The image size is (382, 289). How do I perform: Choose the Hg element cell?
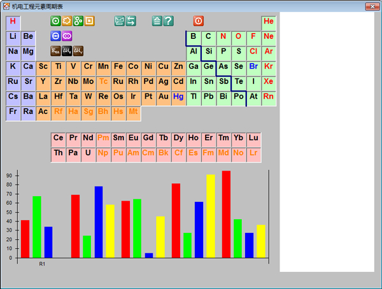(178, 97)
